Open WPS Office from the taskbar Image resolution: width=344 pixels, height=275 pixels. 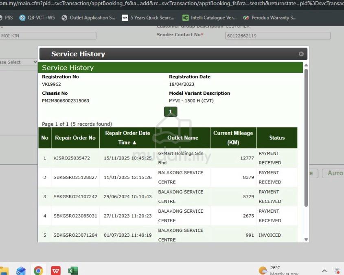(56, 271)
